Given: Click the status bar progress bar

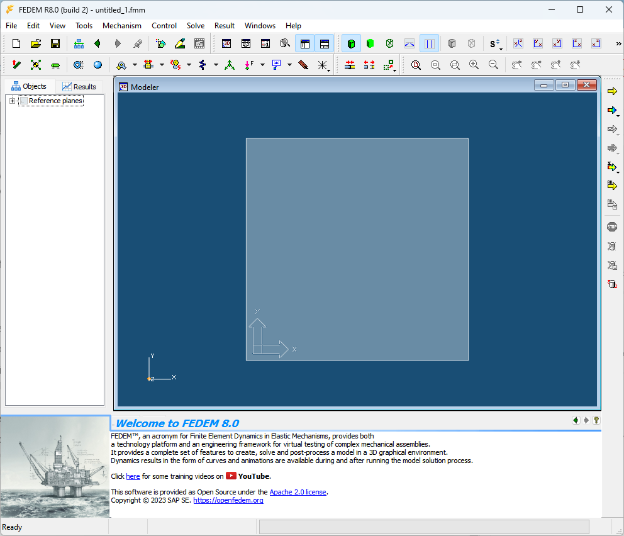Looking at the screenshot, I should [x=424, y=527].
